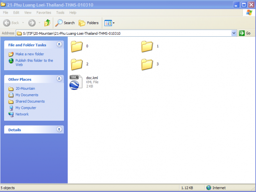Click folder label '3' text

click(158, 64)
